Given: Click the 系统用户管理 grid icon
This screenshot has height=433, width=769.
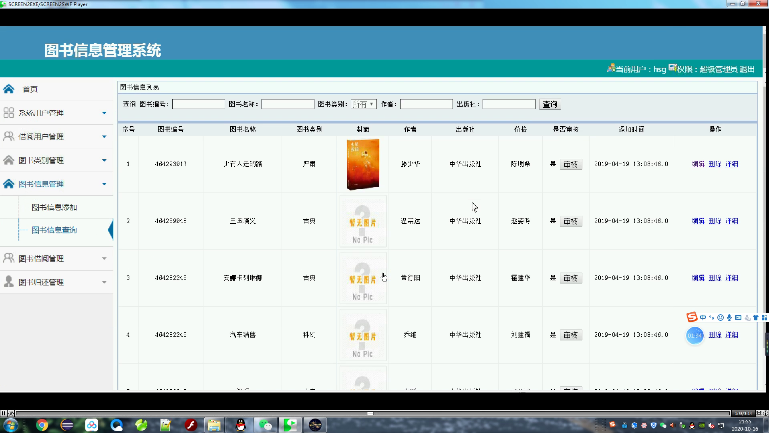Looking at the screenshot, I should pyautogui.click(x=9, y=113).
